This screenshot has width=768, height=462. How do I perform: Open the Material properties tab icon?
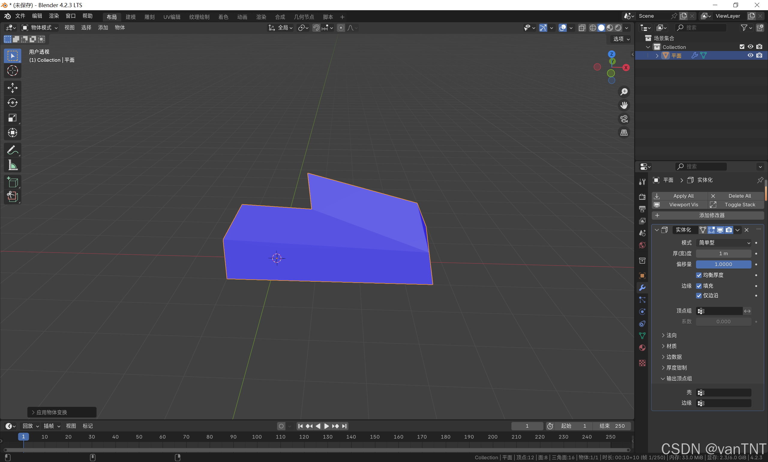point(642,348)
